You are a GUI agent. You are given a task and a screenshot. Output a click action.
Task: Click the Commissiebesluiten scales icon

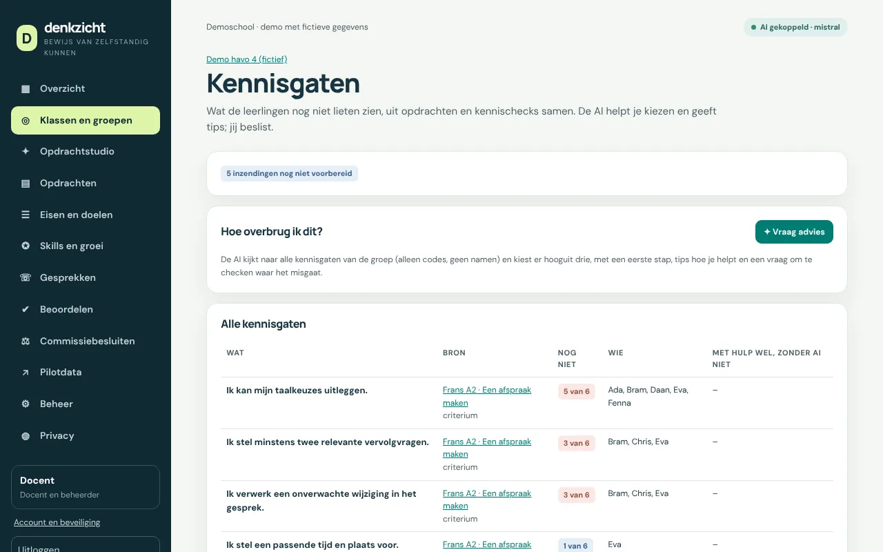26,342
